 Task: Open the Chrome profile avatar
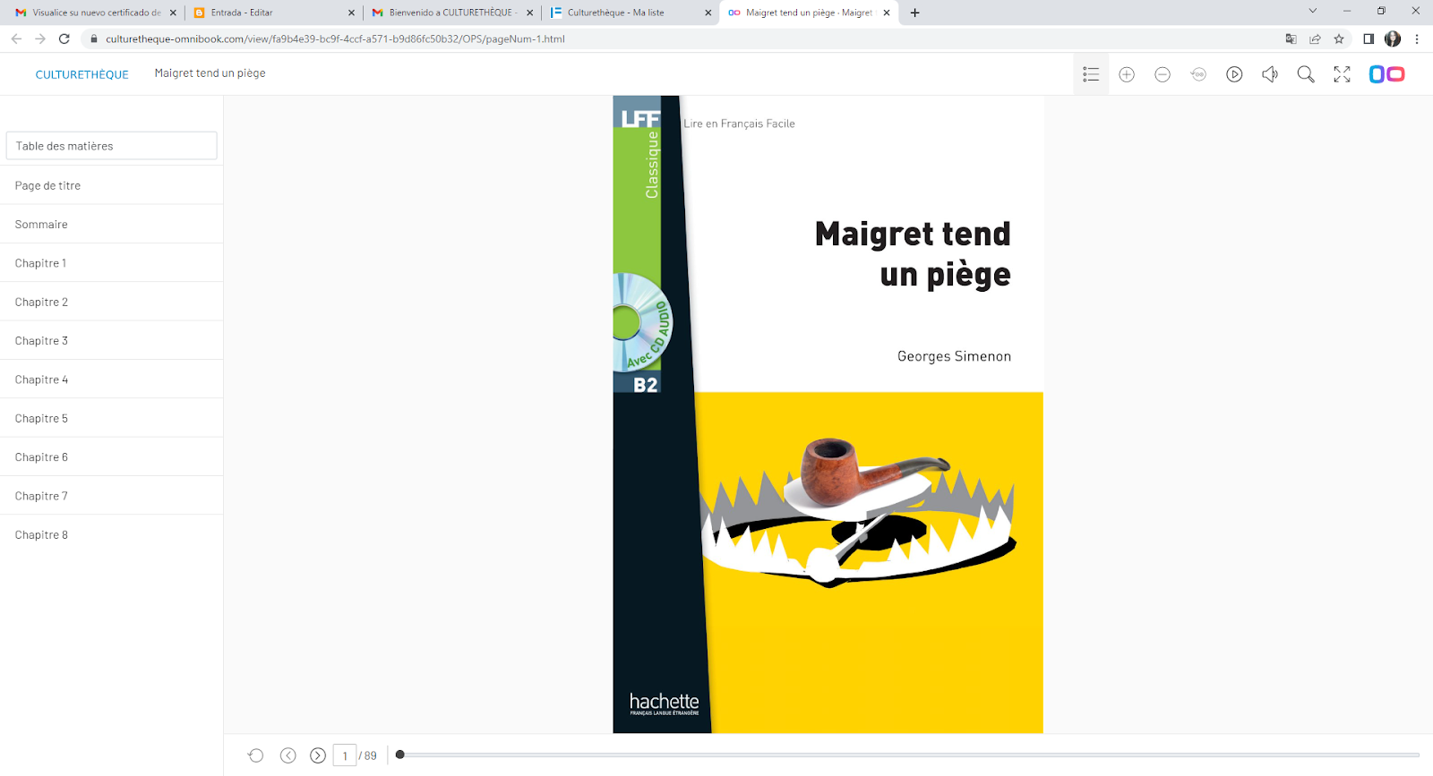point(1393,38)
